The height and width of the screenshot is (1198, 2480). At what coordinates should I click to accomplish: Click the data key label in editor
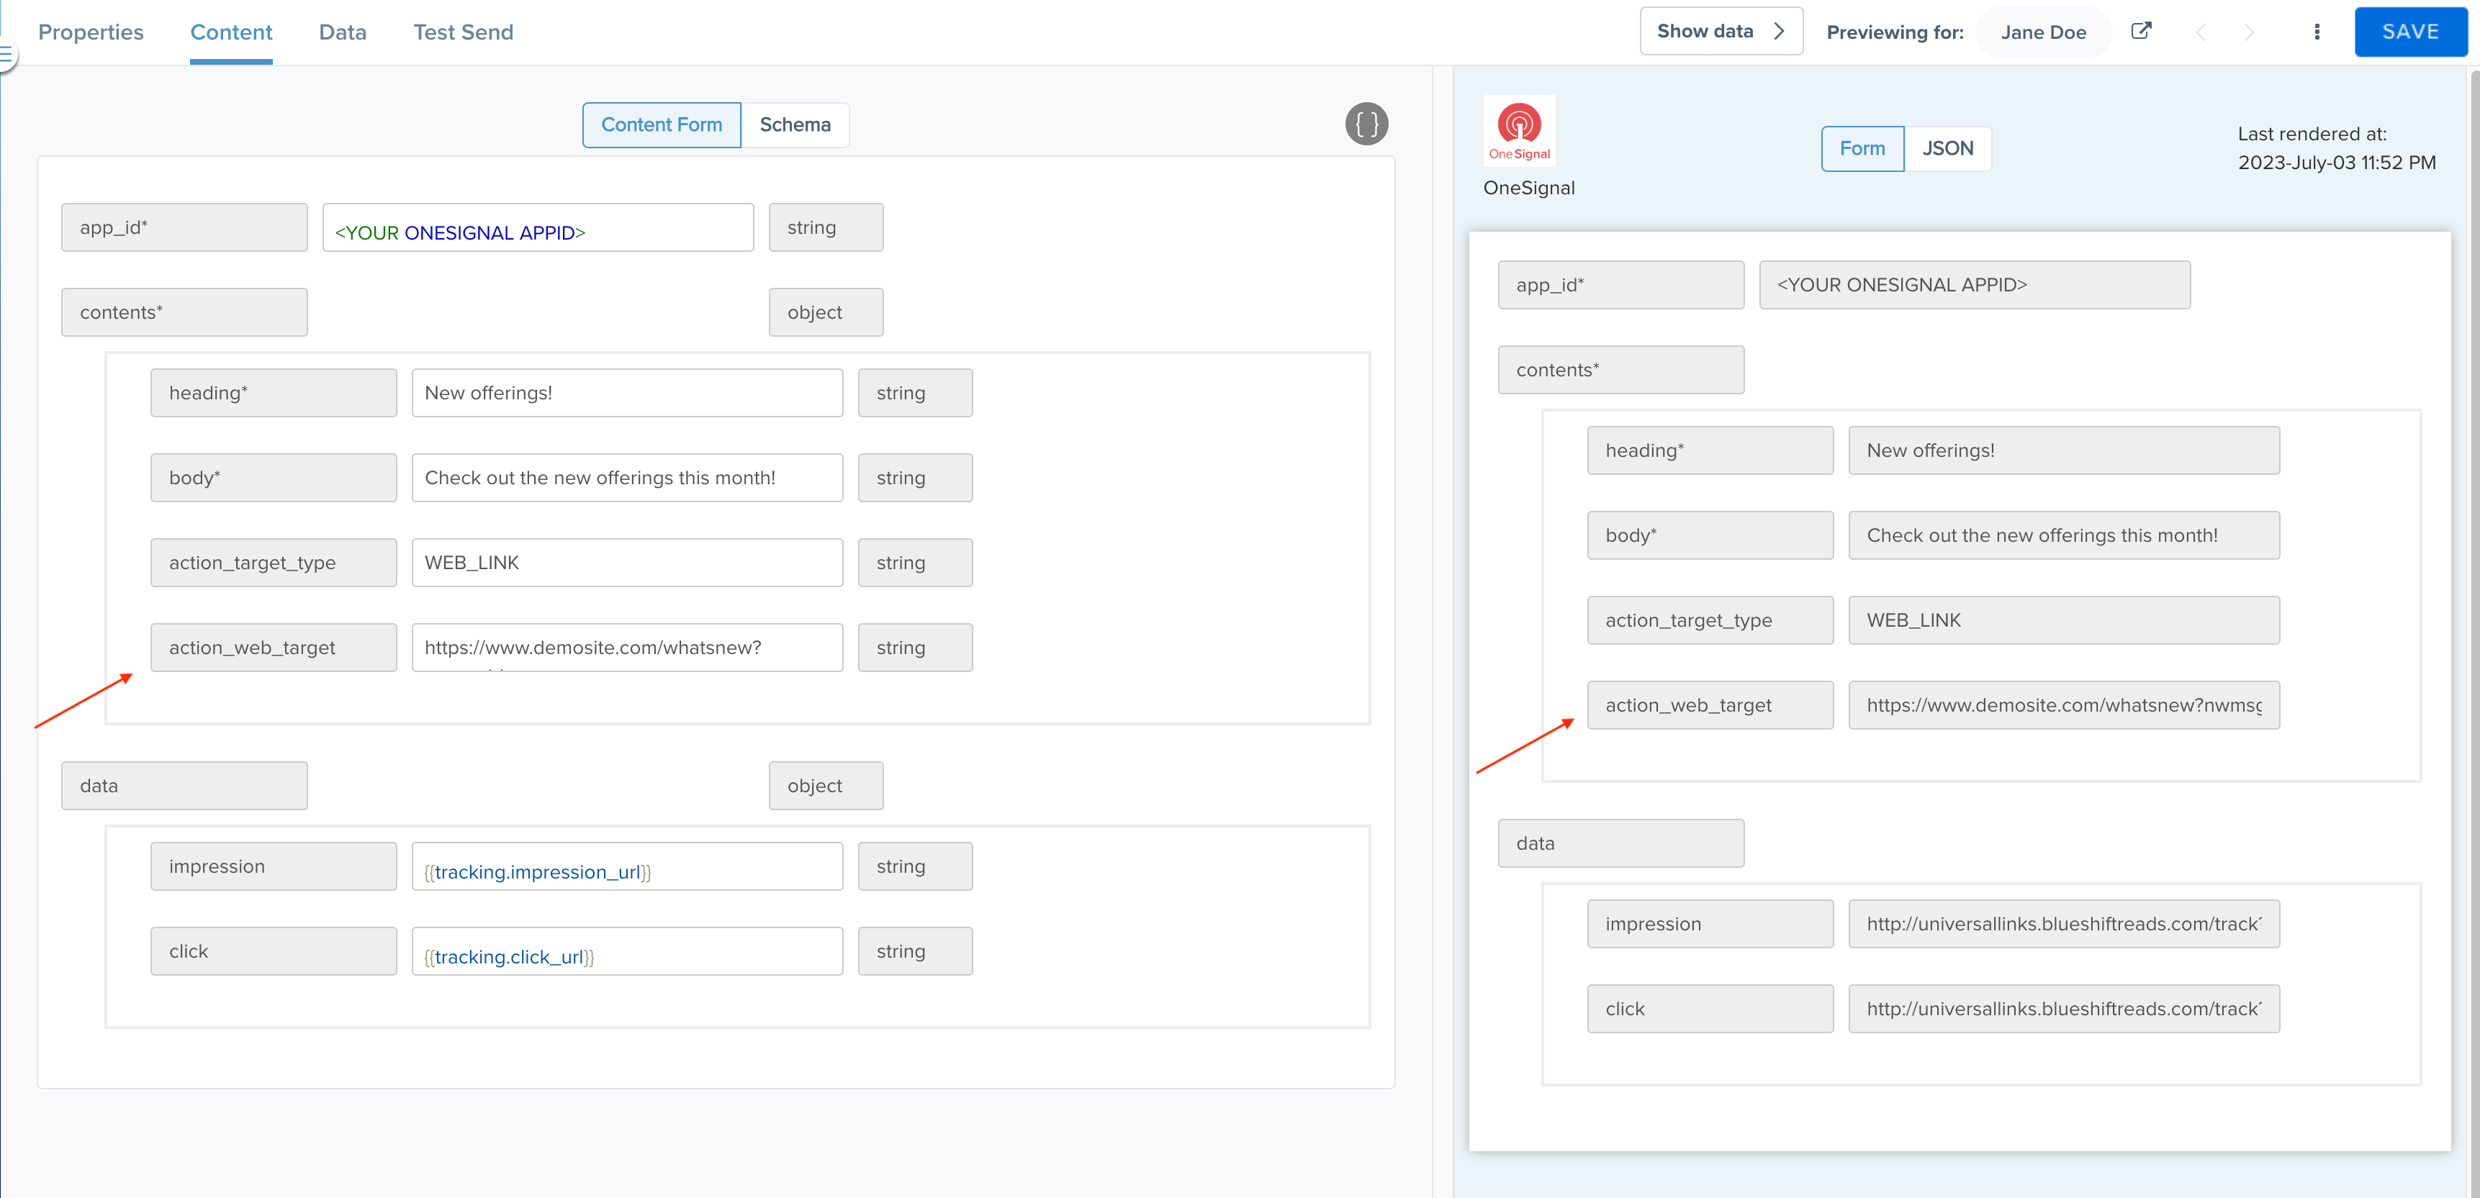tap(185, 785)
